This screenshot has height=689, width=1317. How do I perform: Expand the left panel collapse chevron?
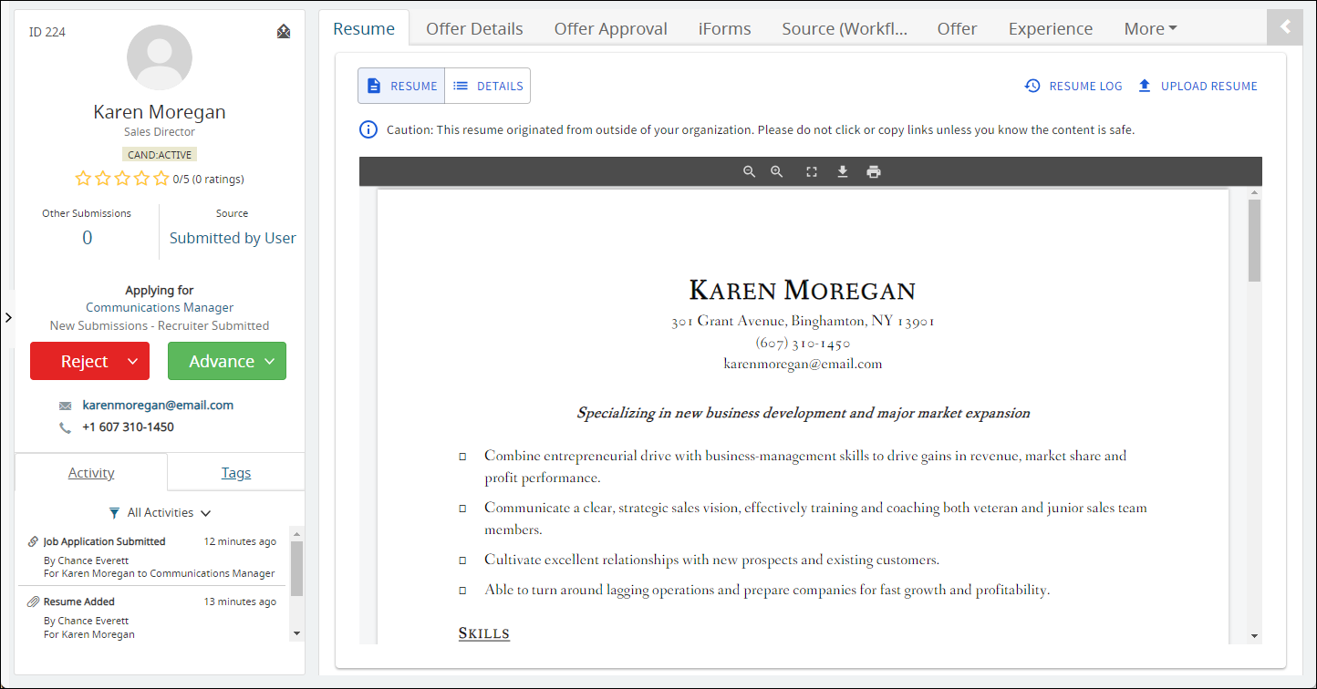pyautogui.click(x=8, y=317)
